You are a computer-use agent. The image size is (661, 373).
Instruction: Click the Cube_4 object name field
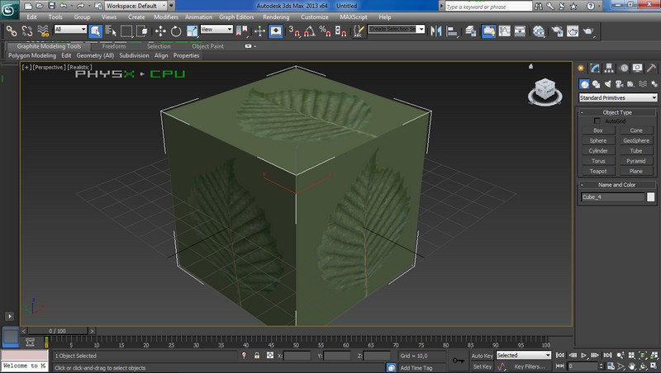tap(611, 197)
